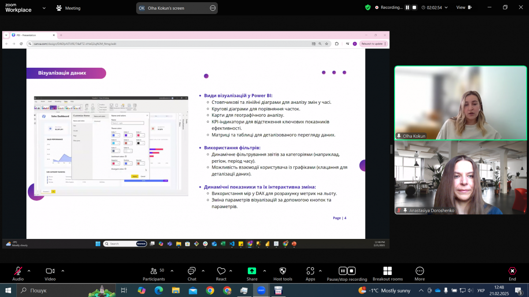This screenshot has width=529, height=297.
Task: End the meeting
Action: pyautogui.click(x=512, y=271)
